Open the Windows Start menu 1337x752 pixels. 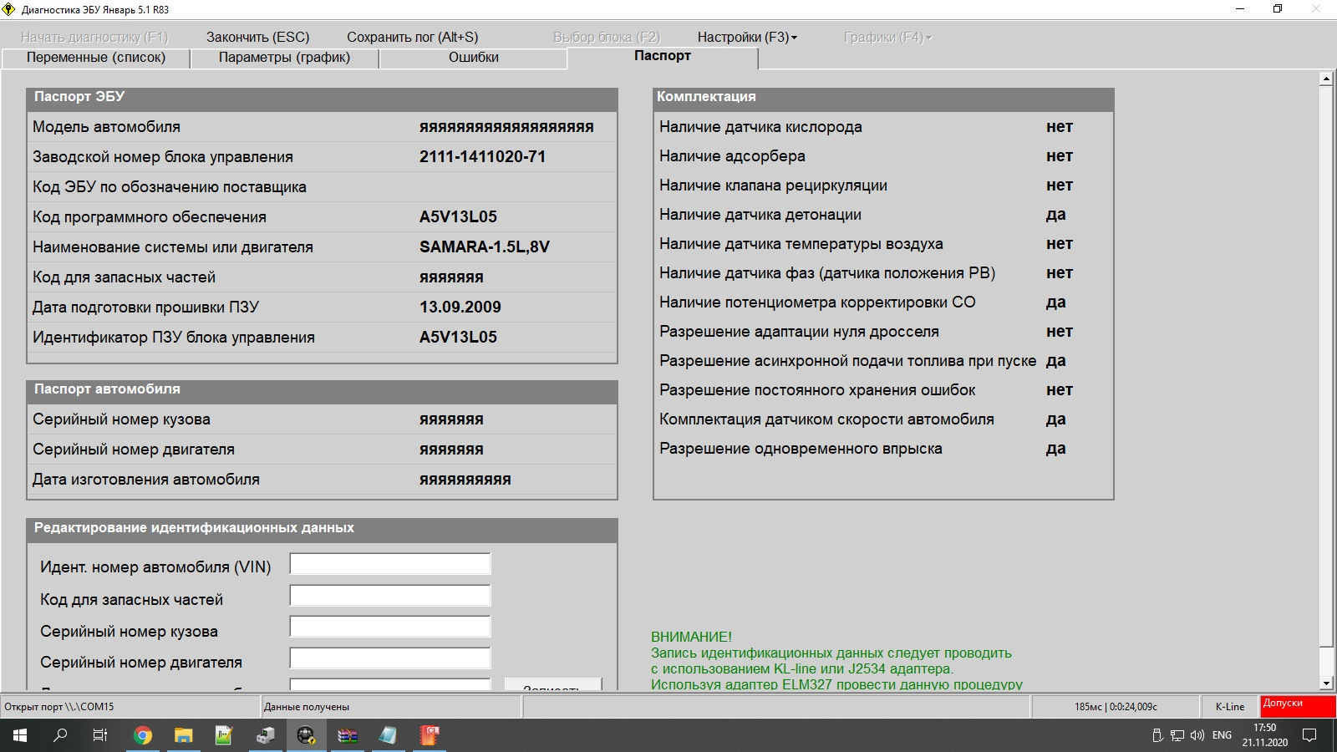click(20, 735)
